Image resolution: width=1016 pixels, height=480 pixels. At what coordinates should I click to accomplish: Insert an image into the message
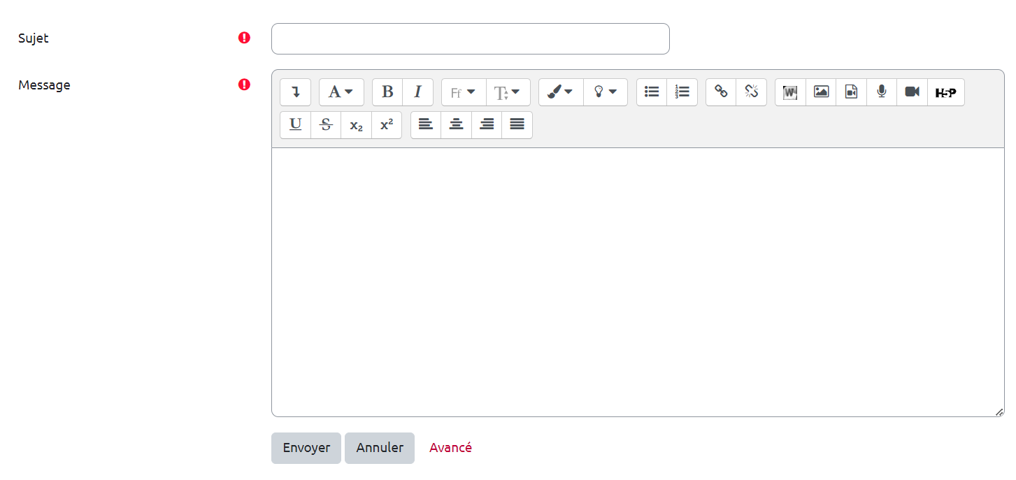[821, 92]
